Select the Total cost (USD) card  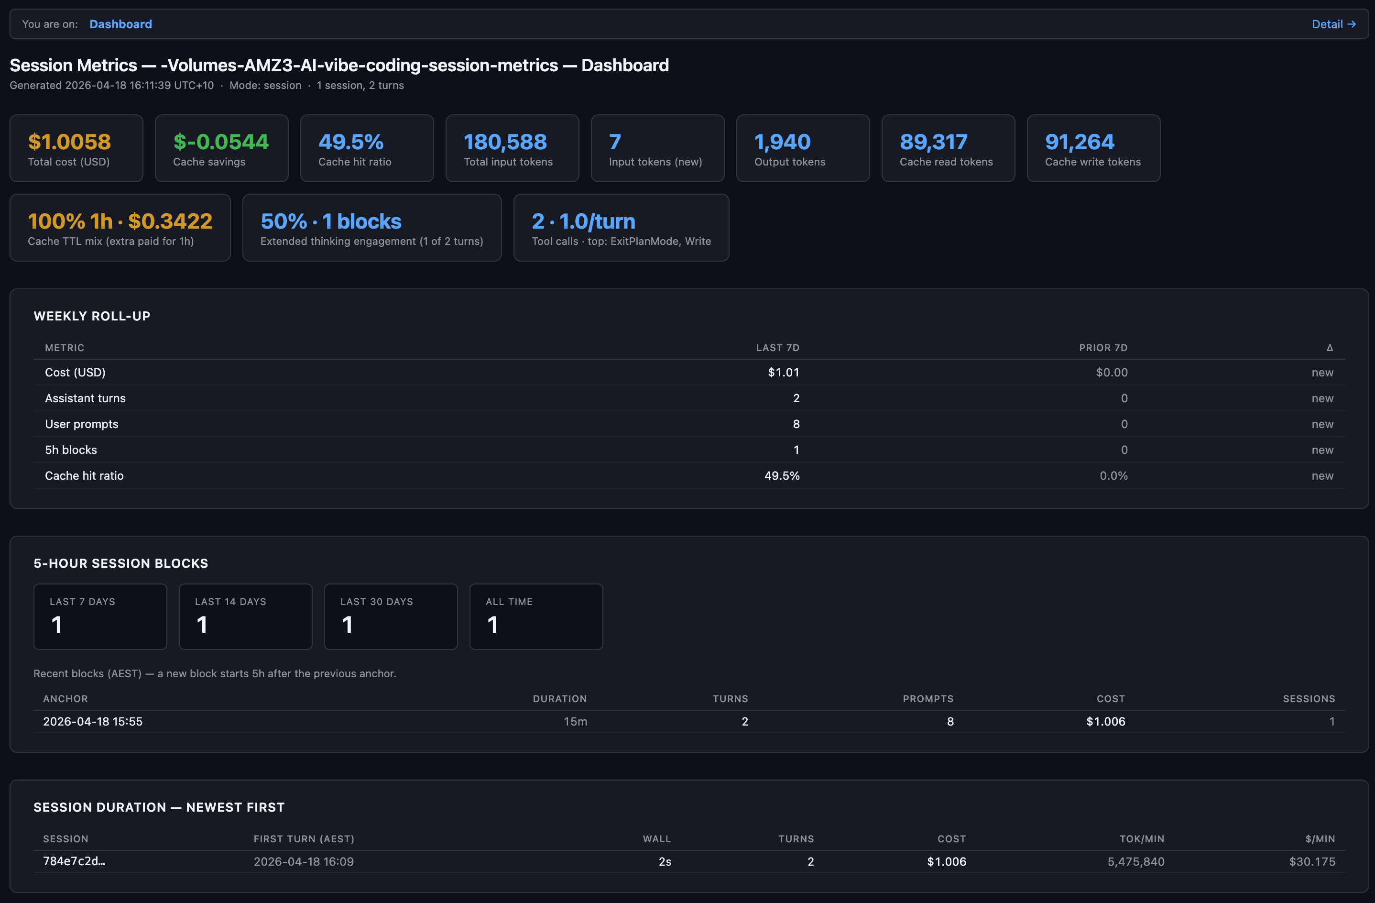click(x=76, y=149)
